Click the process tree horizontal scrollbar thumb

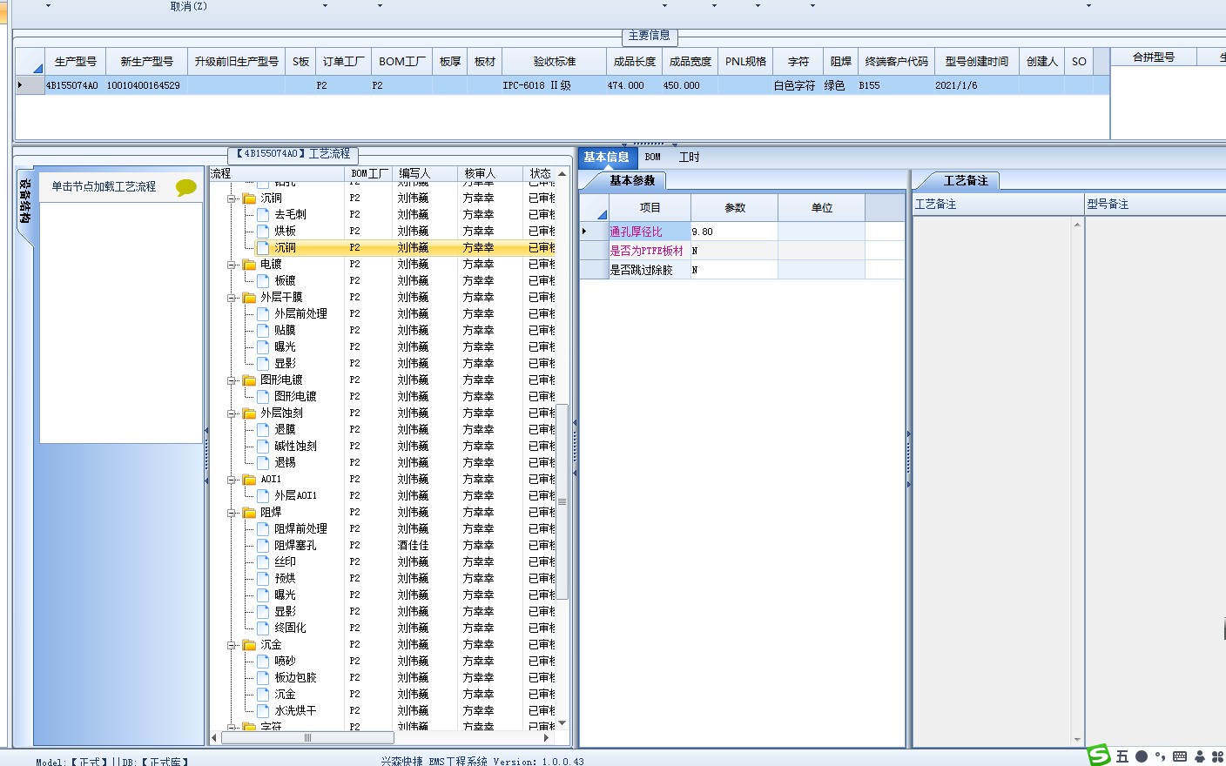coord(307,737)
